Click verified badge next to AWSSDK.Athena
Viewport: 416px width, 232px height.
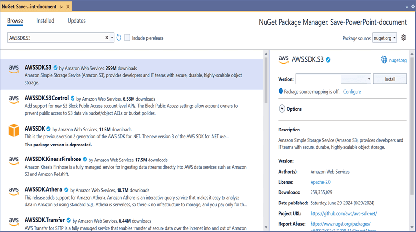(x=66, y=190)
